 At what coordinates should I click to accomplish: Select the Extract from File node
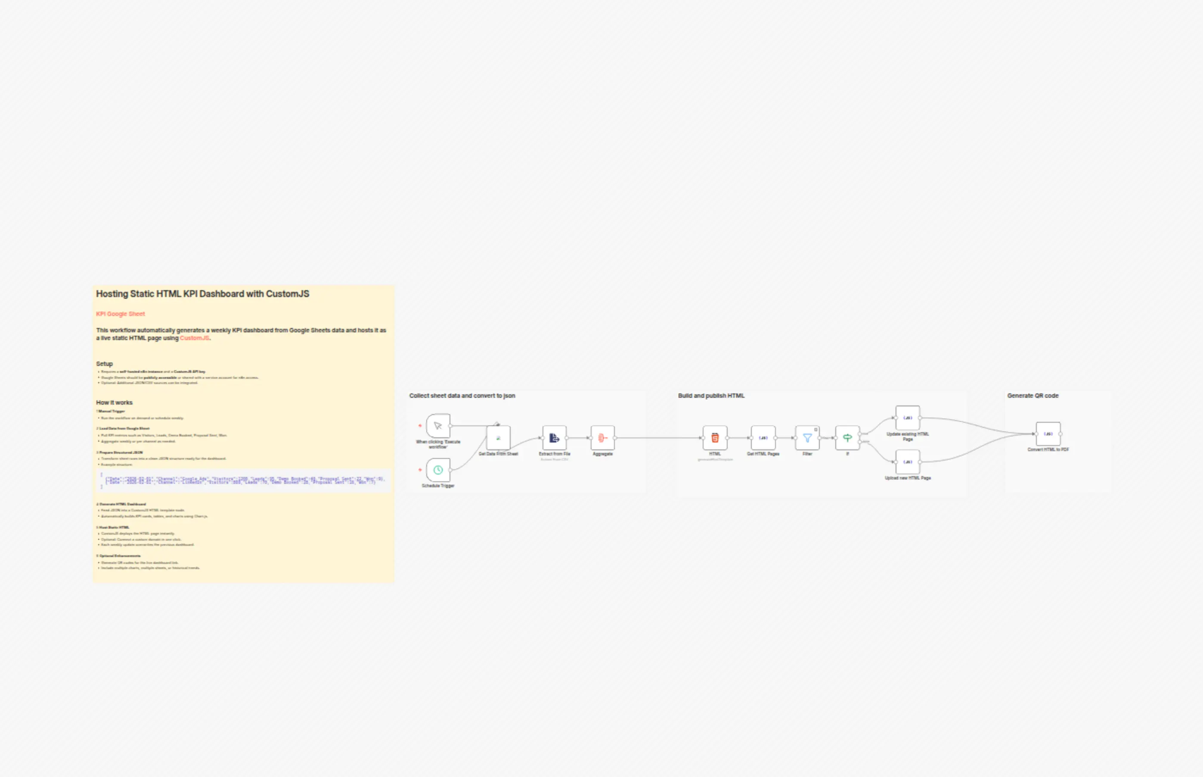554,438
